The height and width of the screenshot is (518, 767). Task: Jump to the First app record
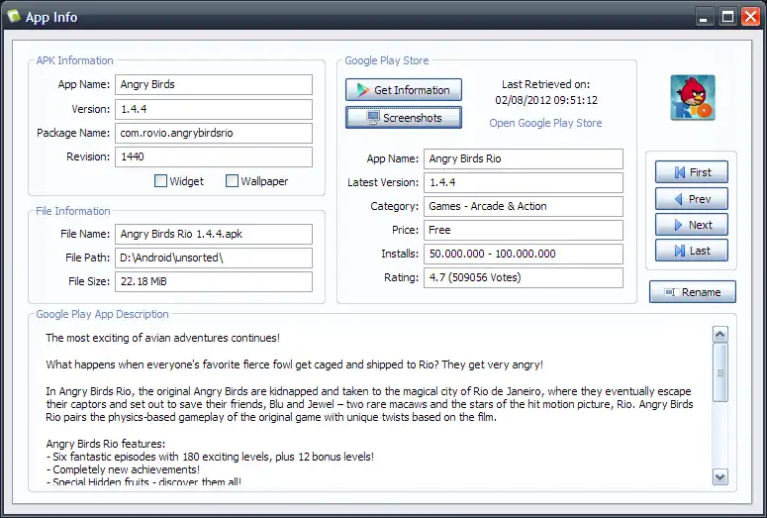(x=691, y=172)
